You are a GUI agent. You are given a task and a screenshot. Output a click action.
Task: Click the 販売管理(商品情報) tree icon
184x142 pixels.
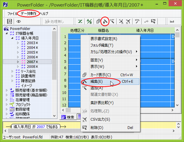(x=12, y=95)
